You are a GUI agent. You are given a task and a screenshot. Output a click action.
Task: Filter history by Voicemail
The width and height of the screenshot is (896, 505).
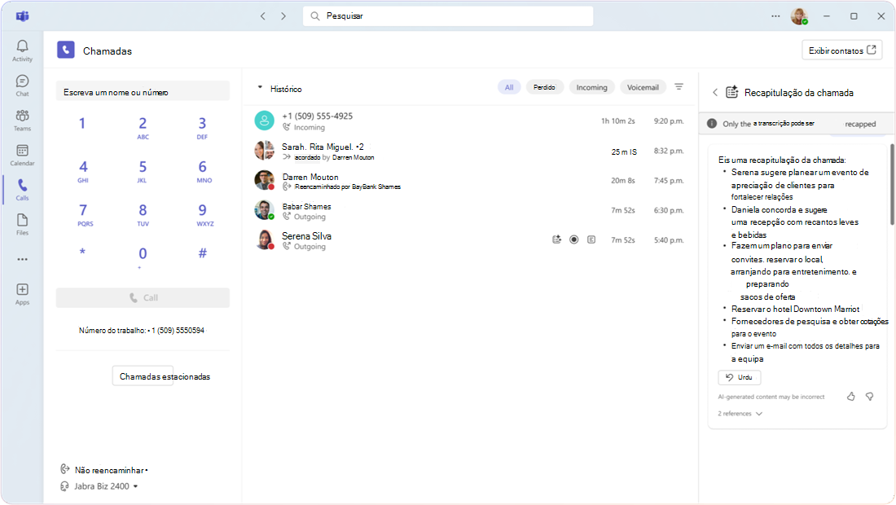[x=643, y=87]
